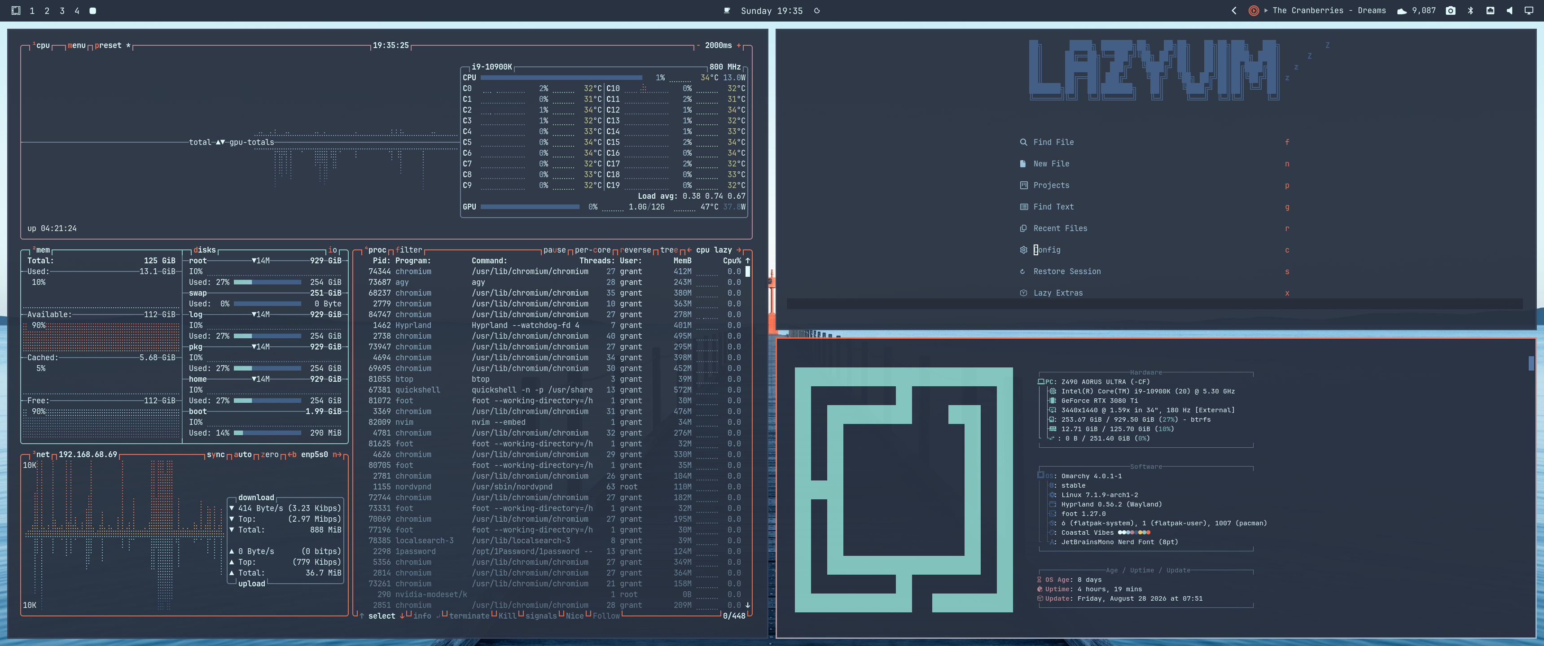
Task: Click the Projects icon in LazyVim dashboard
Action: tap(1023, 185)
